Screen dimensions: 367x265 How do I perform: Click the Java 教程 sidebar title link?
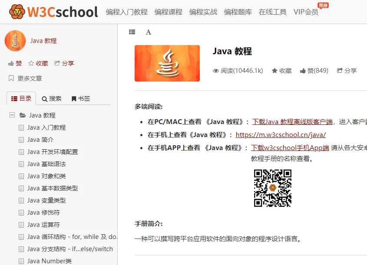click(43, 41)
